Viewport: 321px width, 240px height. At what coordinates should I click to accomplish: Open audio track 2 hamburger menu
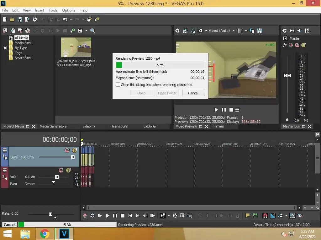5,170
